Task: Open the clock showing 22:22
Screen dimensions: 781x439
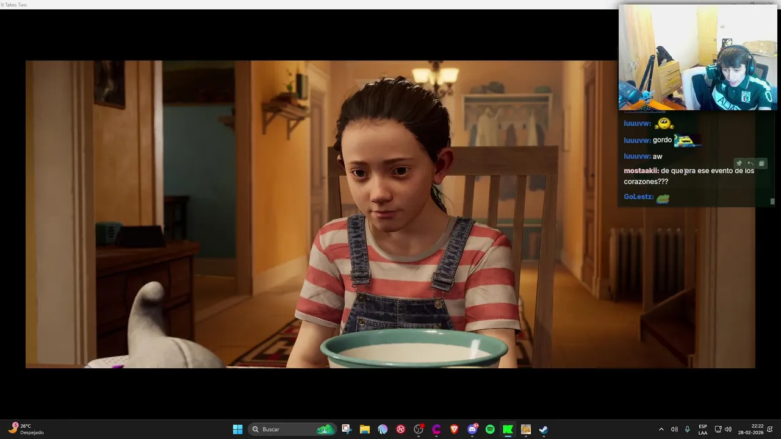Action: point(750,429)
